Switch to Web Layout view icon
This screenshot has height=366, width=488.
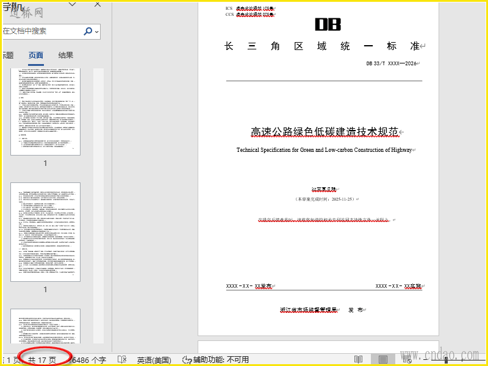[x=407, y=360]
